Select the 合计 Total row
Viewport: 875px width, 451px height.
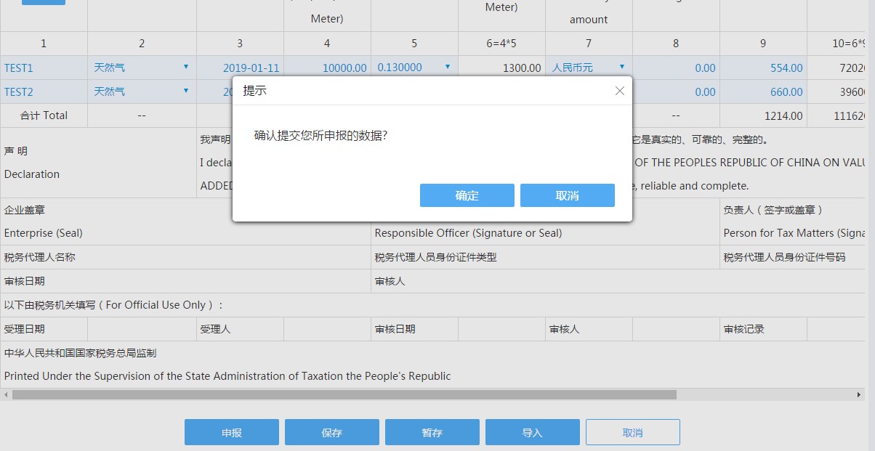(44, 115)
